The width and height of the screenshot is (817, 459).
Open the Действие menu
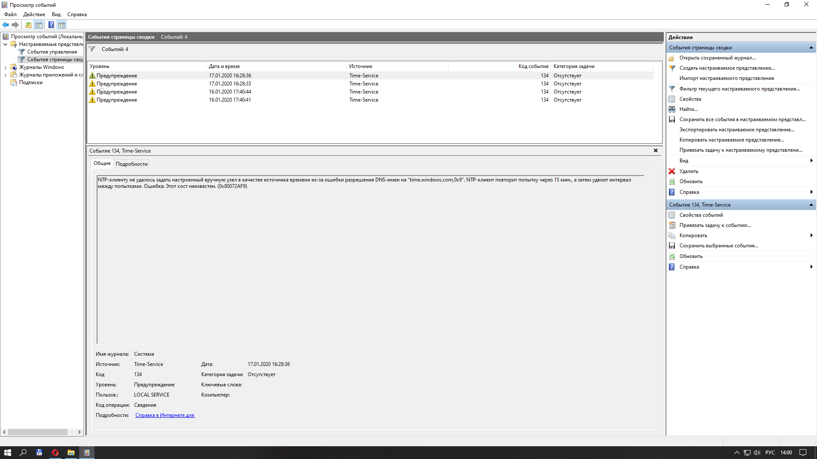pos(34,14)
